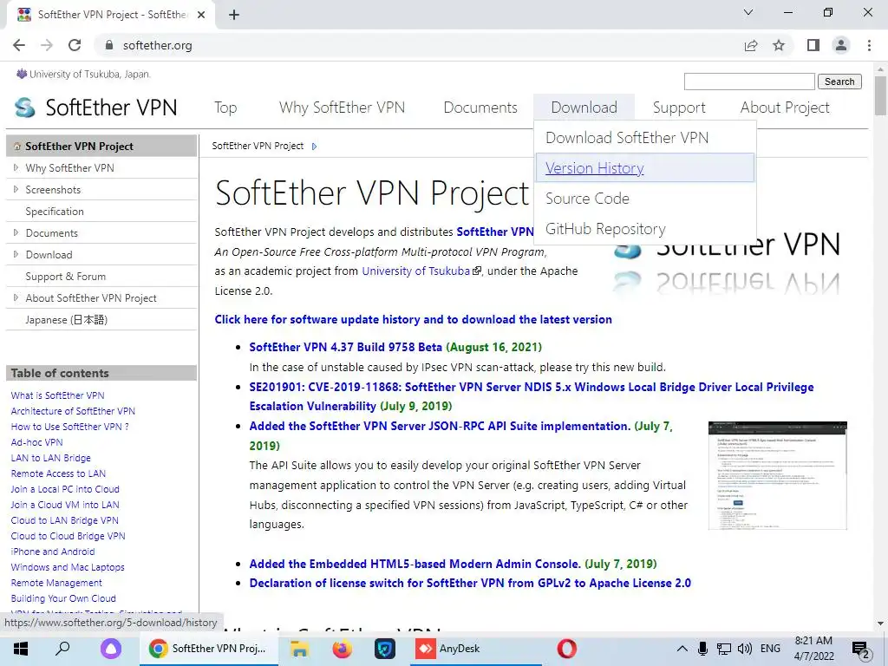The image size is (888, 666).
Task: Open JSON-RPC API Suite announcement
Action: [x=440, y=426]
